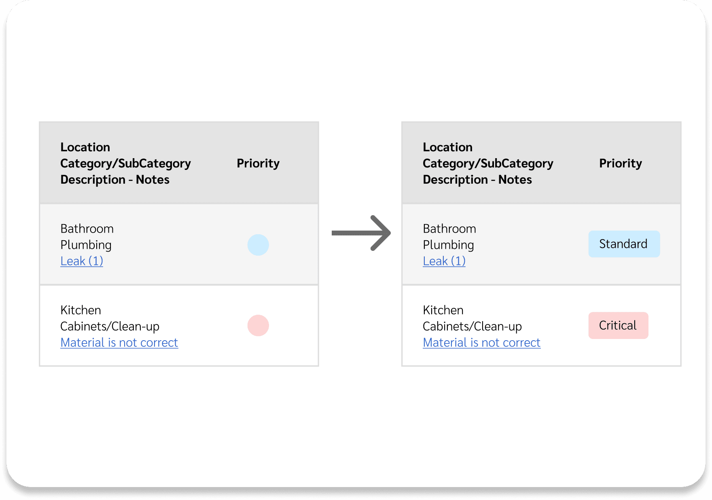This screenshot has width=712, height=500.
Task: Click Cabinets/Clean-up text in the Critical badge row
Action: [x=472, y=326]
